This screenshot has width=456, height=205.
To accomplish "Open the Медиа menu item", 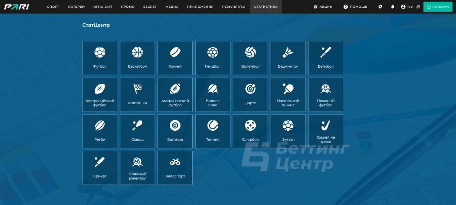I will point(172,7).
